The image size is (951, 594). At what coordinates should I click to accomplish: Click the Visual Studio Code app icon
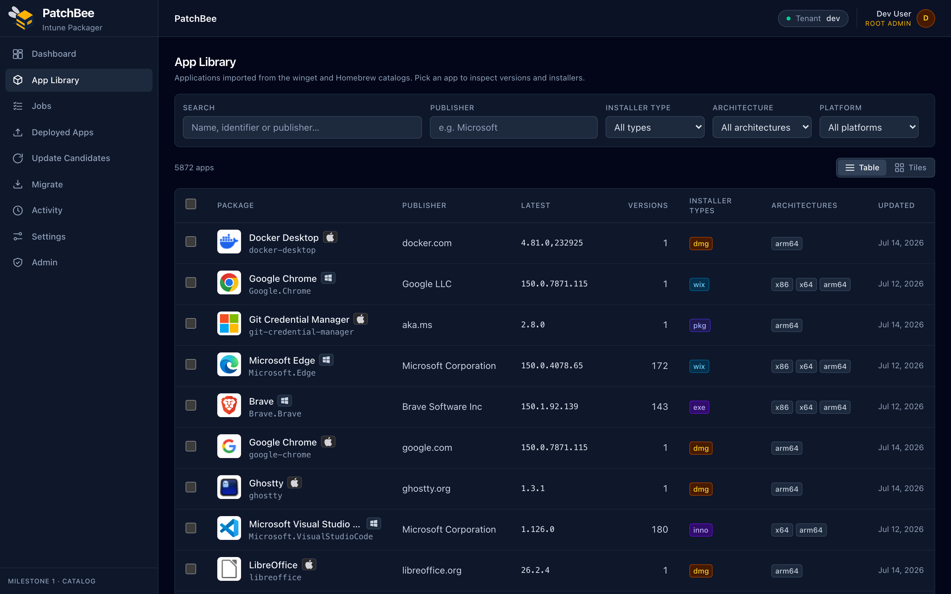[229, 528]
